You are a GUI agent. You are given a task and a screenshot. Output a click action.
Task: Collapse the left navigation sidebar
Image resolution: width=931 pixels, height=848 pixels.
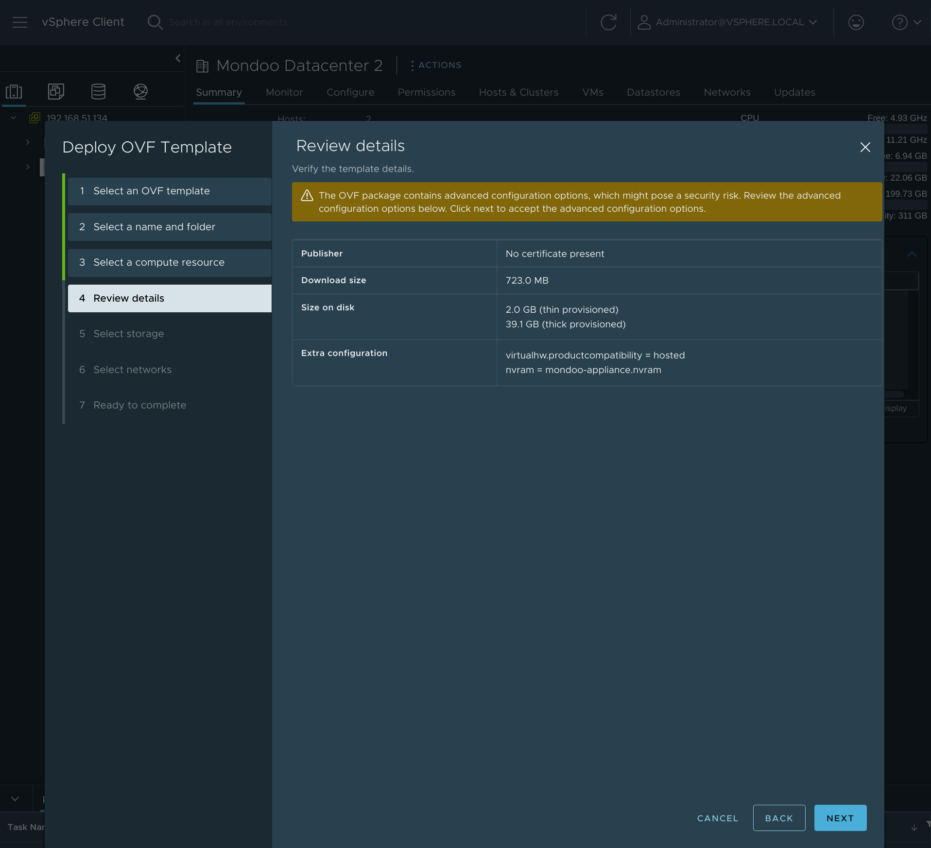178,58
